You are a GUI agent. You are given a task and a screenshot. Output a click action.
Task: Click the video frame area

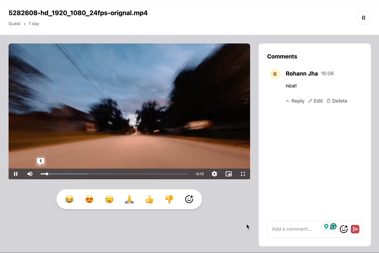tap(129, 106)
